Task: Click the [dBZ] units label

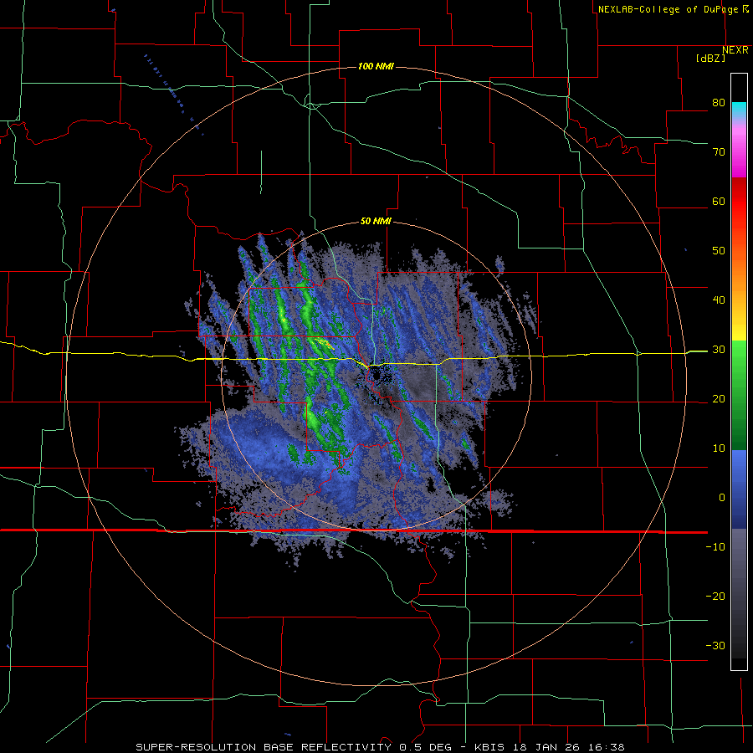Action: click(710, 59)
